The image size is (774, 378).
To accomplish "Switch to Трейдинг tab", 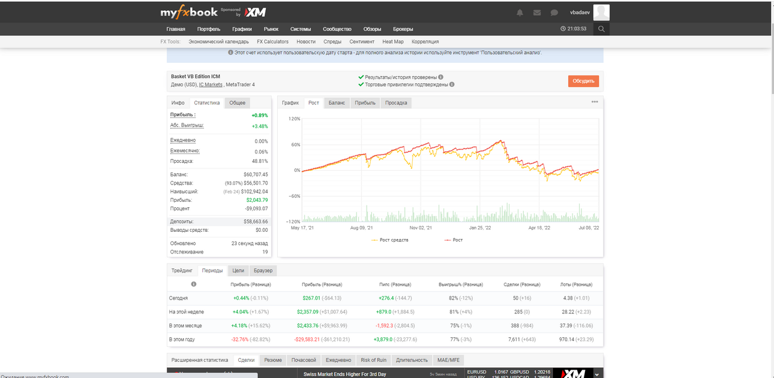I will pos(182,271).
